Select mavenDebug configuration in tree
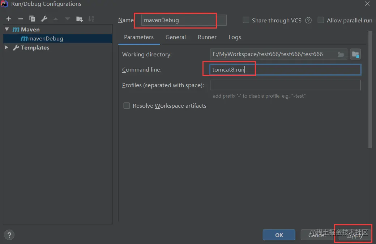This screenshot has height=244, width=376. point(57,38)
